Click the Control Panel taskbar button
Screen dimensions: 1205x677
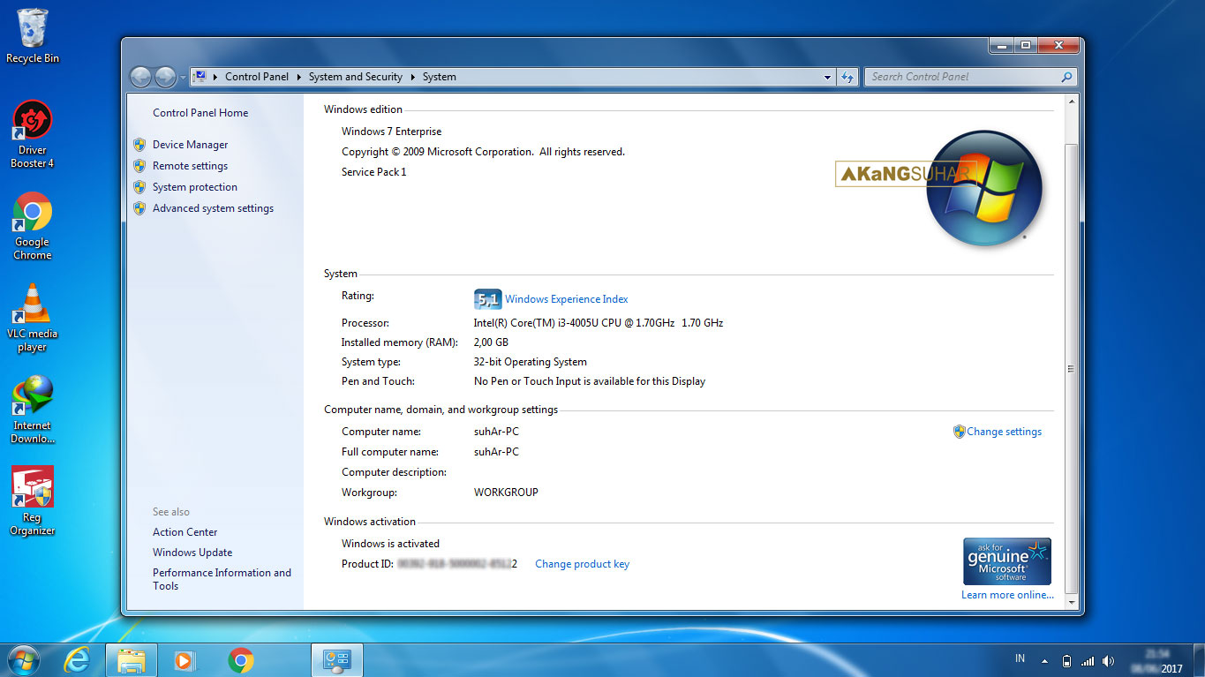[337, 660]
